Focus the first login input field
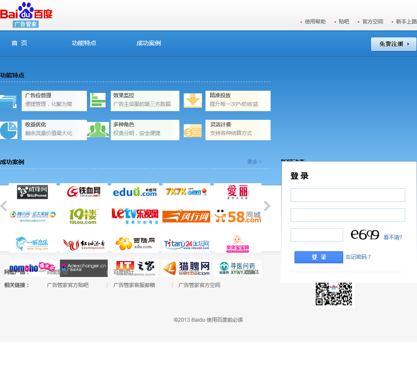417x379 pixels. click(x=347, y=195)
